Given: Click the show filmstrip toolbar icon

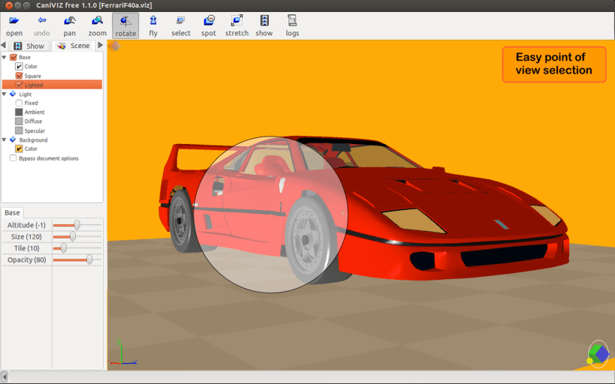Looking at the screenshot, I should click(x=264, y=20).
